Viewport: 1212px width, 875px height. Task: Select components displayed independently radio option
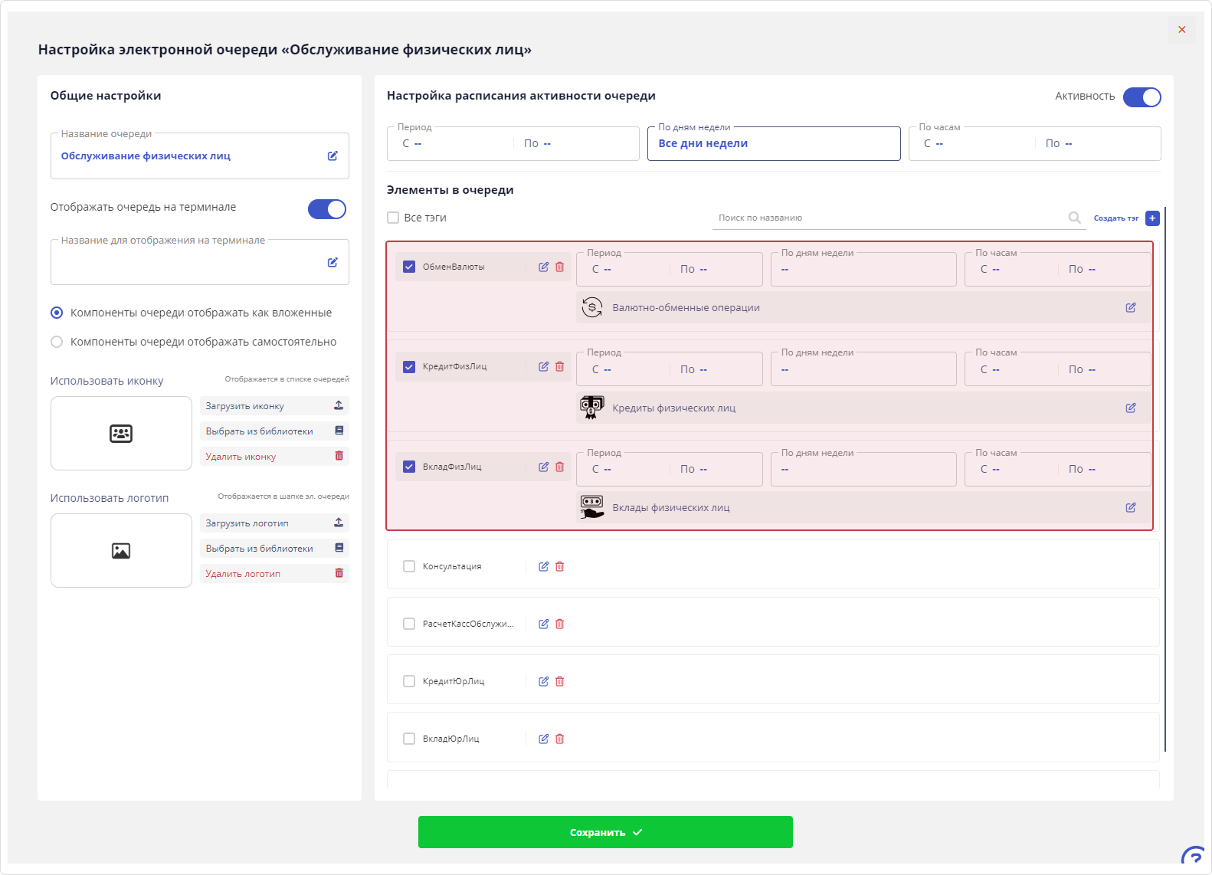(x=57, y=342)
